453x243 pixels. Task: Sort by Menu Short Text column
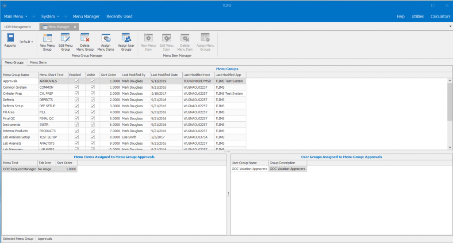[x=53, y=75]
